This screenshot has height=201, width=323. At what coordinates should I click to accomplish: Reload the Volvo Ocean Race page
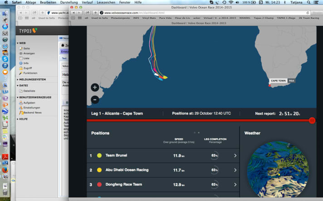coord(308,13)
